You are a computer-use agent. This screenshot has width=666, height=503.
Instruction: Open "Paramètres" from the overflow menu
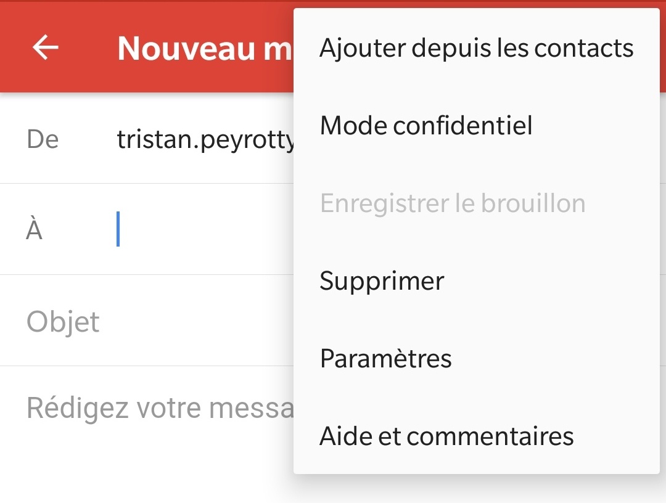[x=386, y=359]
